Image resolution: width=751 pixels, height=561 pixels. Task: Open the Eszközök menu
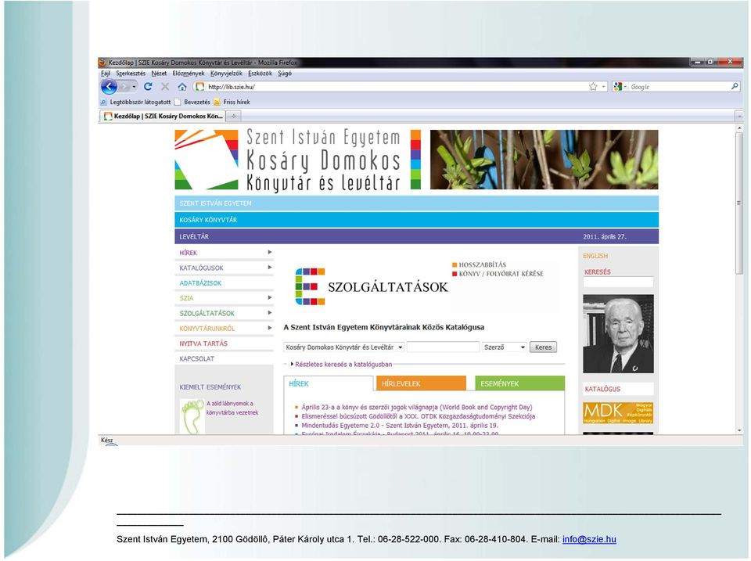pos(260,74)
